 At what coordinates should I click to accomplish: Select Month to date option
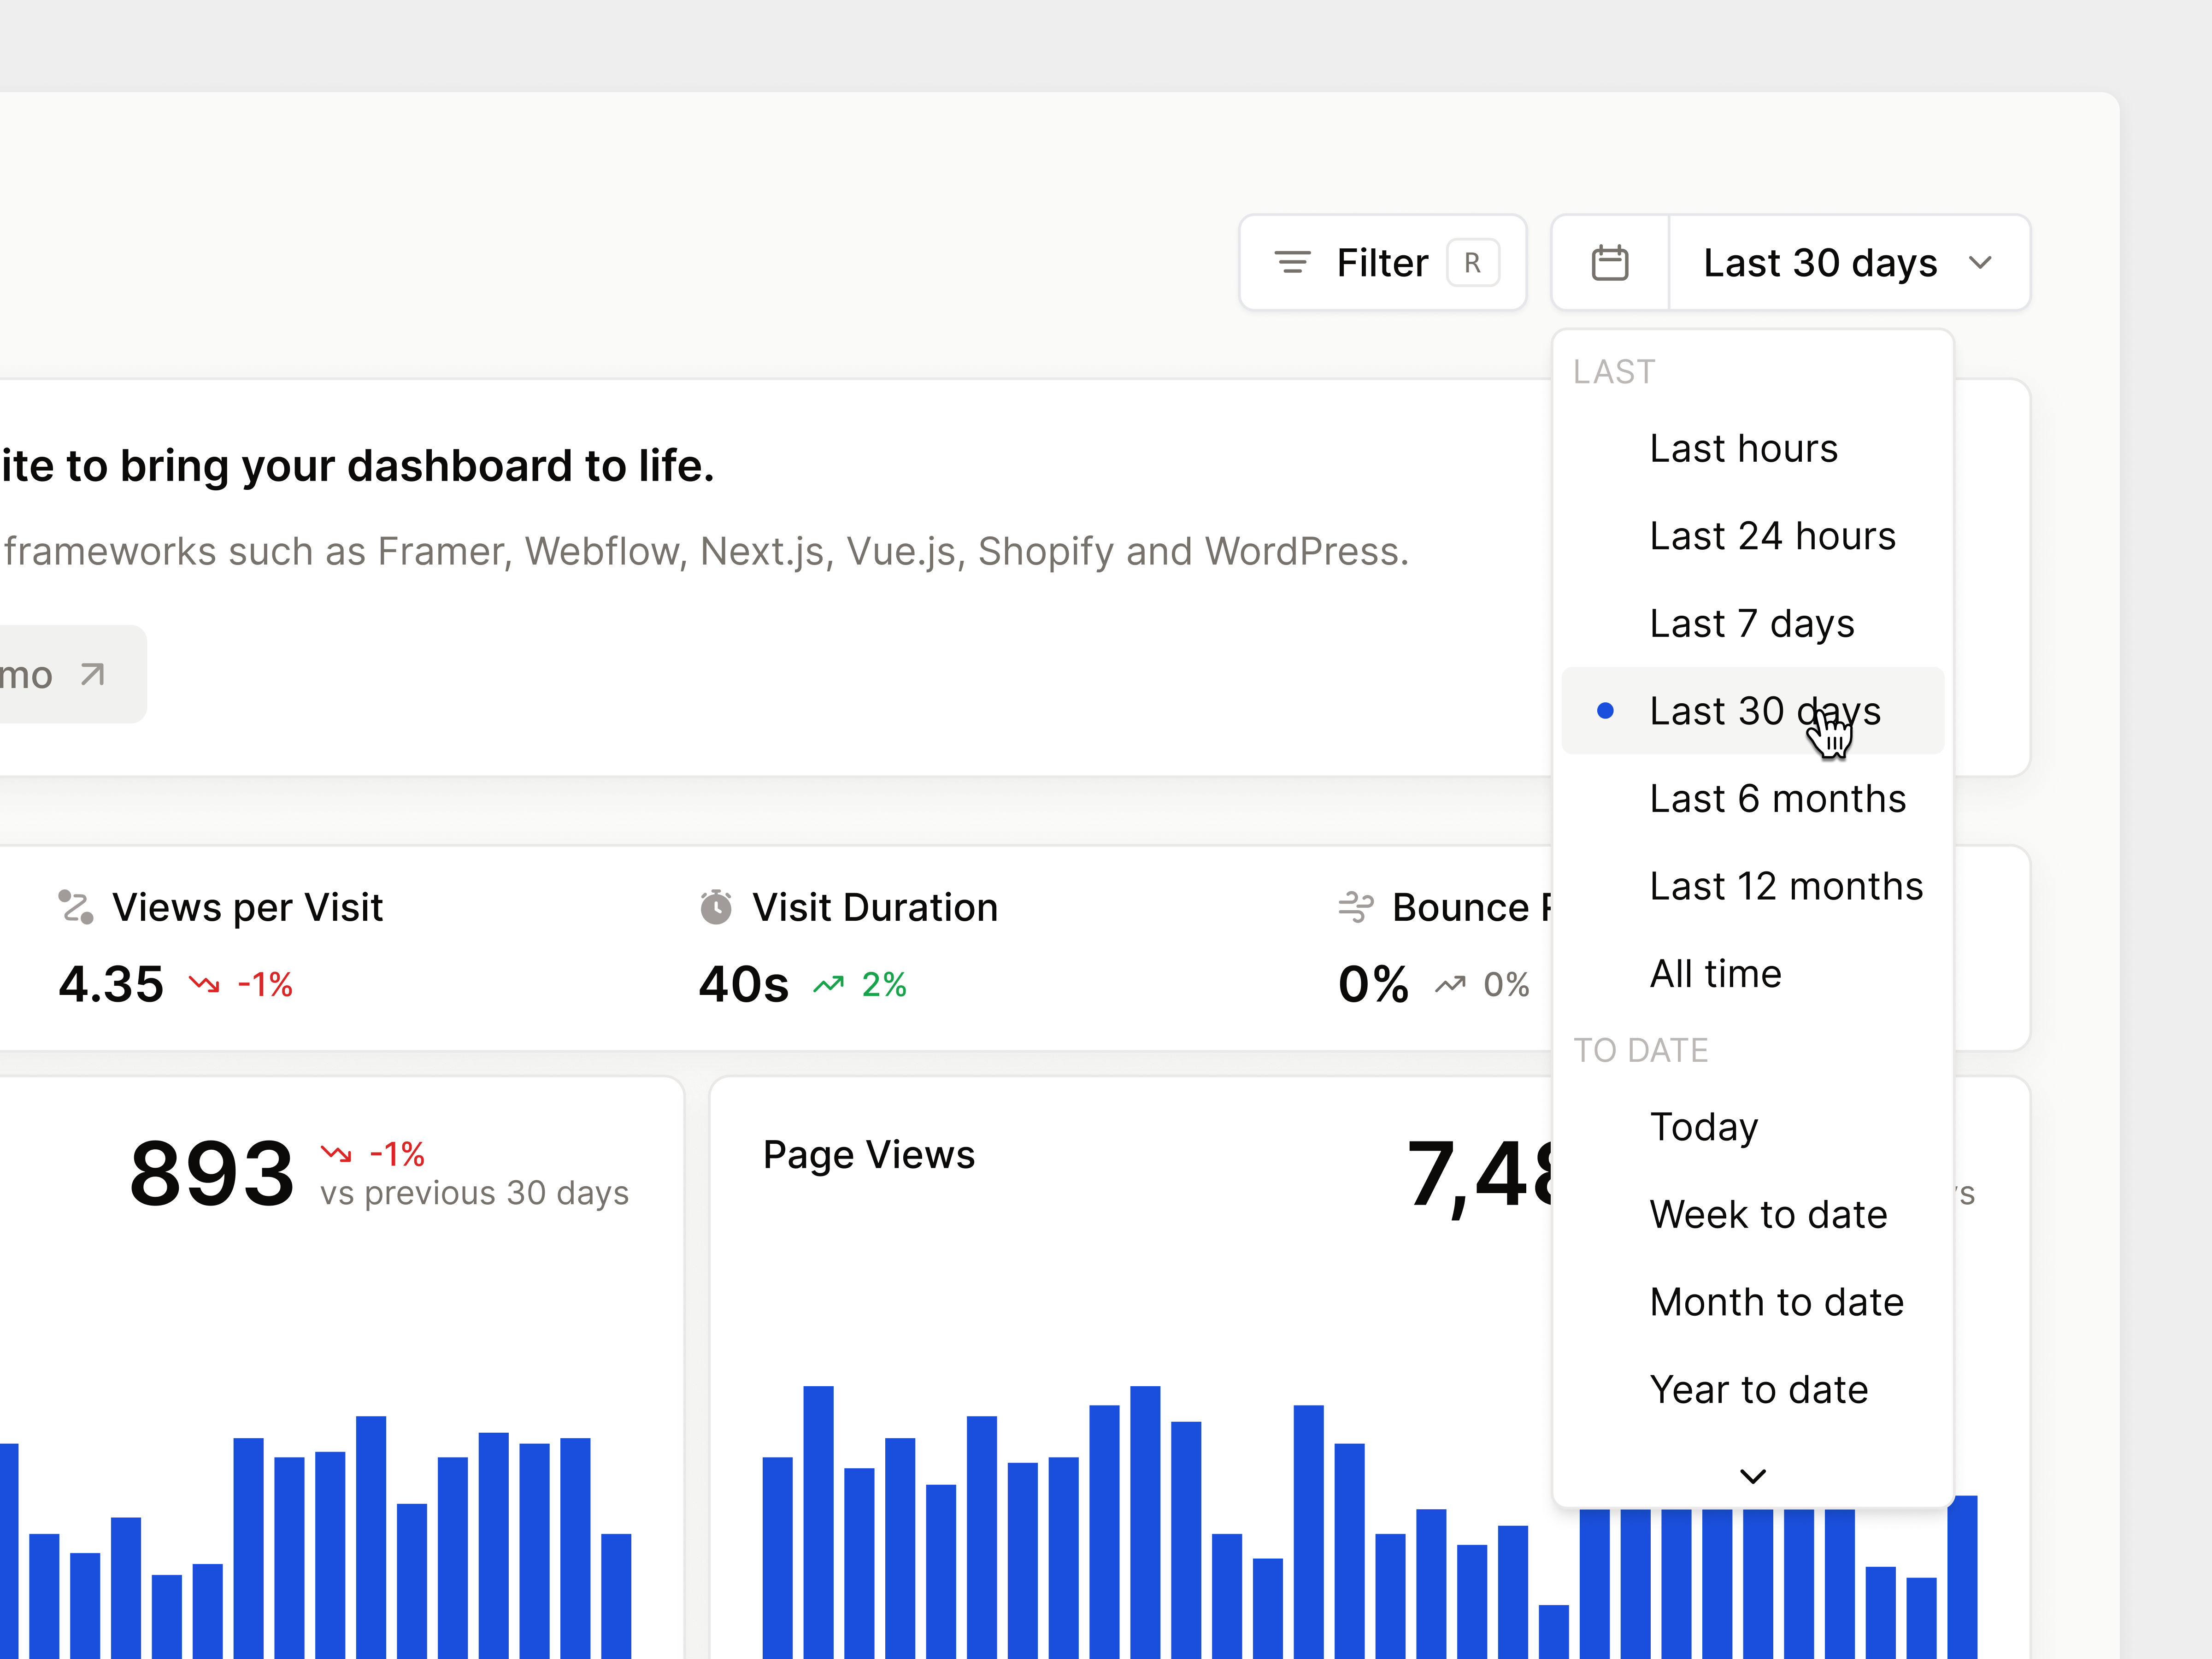(x=1753, y=1302)
